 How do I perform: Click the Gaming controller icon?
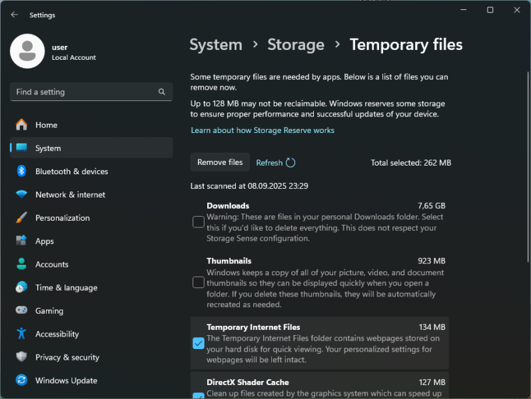(x=21, y=310)
